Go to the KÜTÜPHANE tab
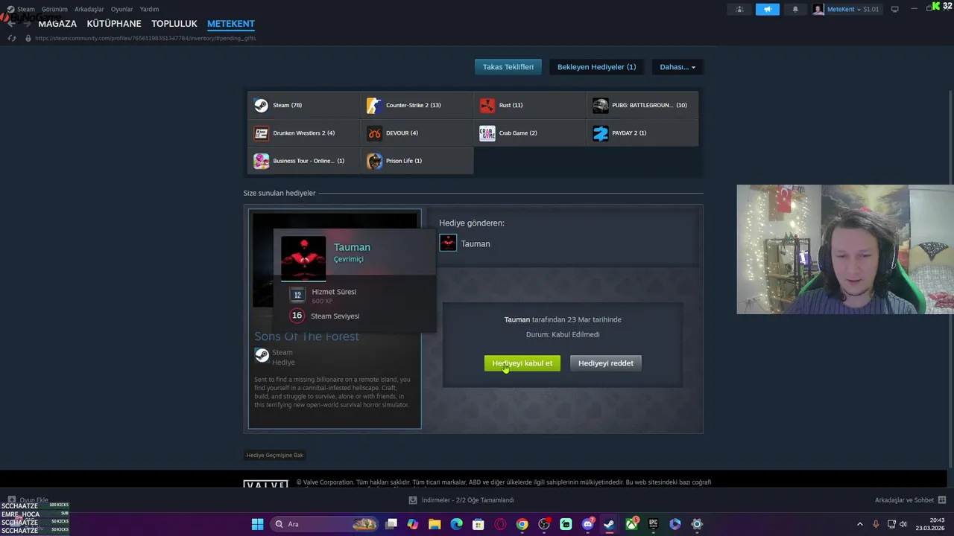This screenshot has width=954, height=536. click(114, 24)
